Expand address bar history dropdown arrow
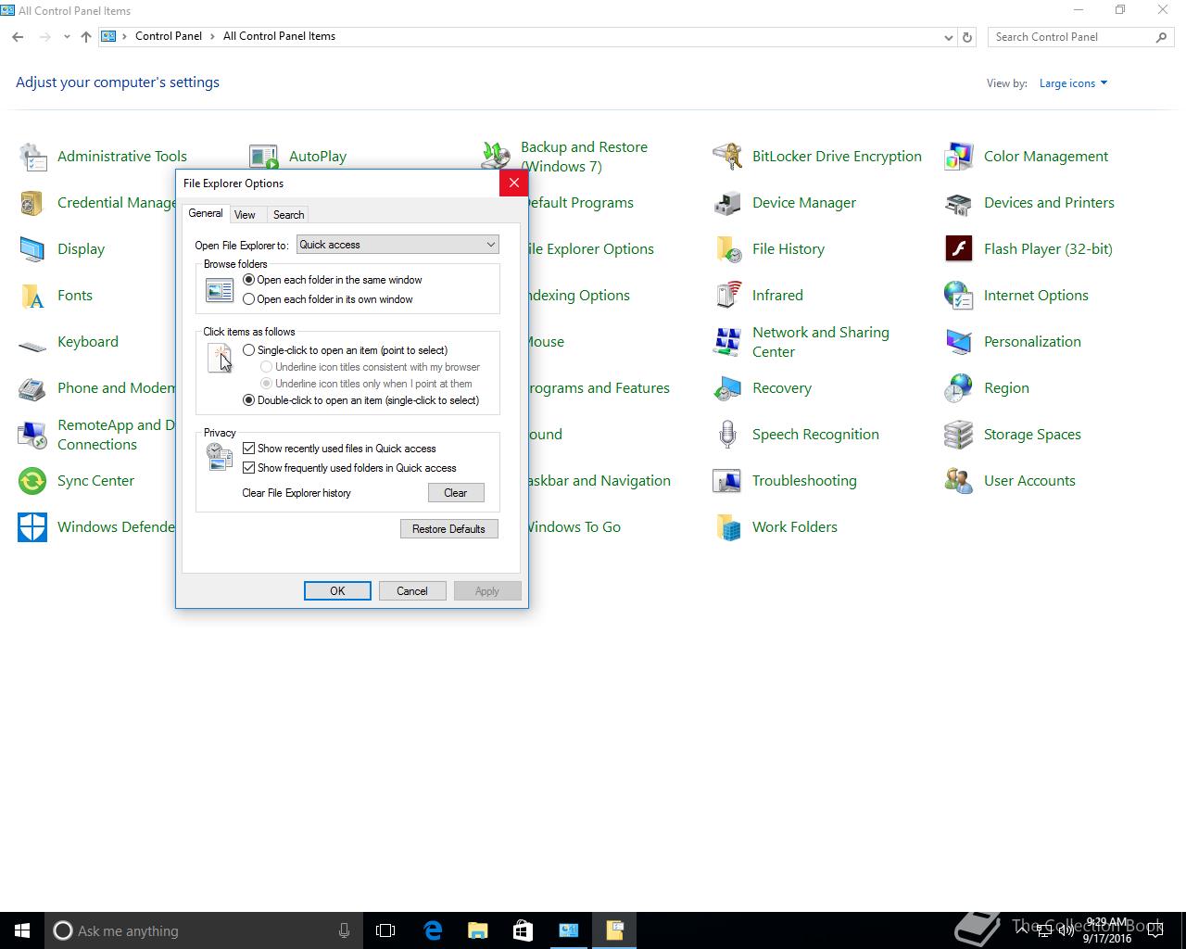Screen dimensions: 1186x949 [948, 37]
